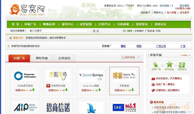Go to 兑换商城 in the navigation bar
Image resolution: width=194 pixels, height=114 pixels.
pyautogui.click(x=123, y=24)
